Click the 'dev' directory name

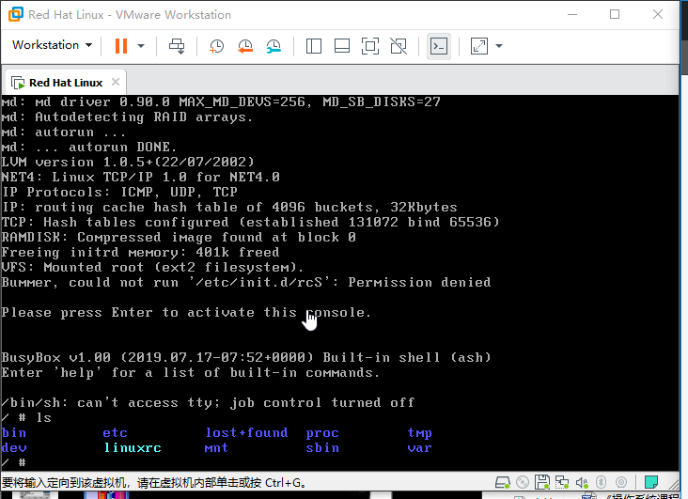click(14, 447)
